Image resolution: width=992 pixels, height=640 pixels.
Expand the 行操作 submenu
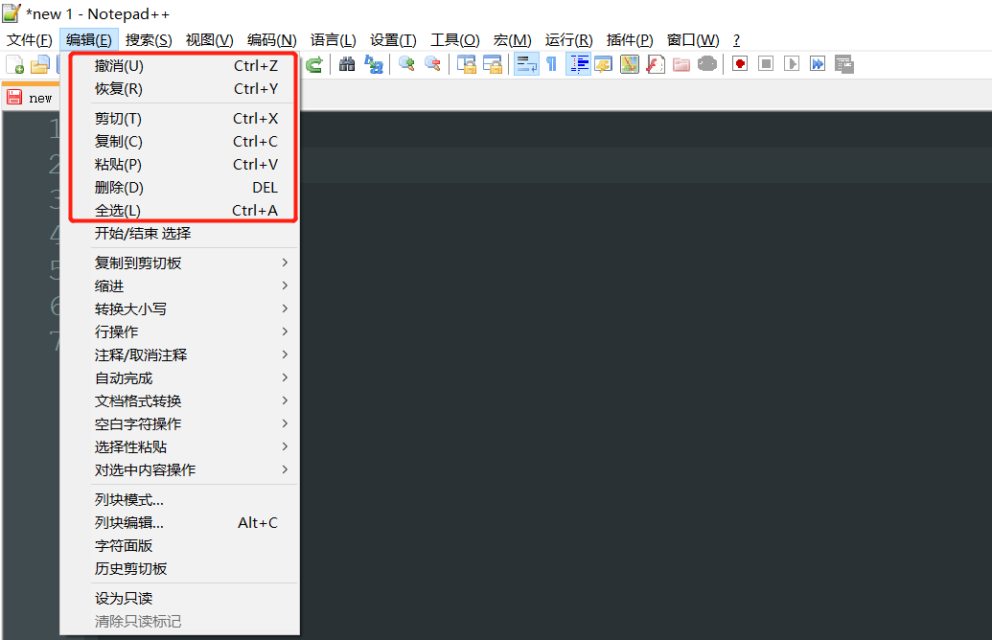[x=179, y=331]
